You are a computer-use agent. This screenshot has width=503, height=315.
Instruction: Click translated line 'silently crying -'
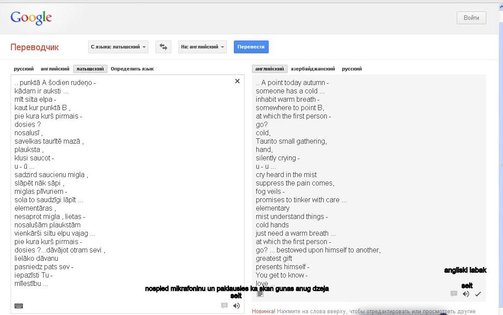click(278, 158)
